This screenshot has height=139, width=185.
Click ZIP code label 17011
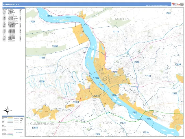click(x=76, y=102)
